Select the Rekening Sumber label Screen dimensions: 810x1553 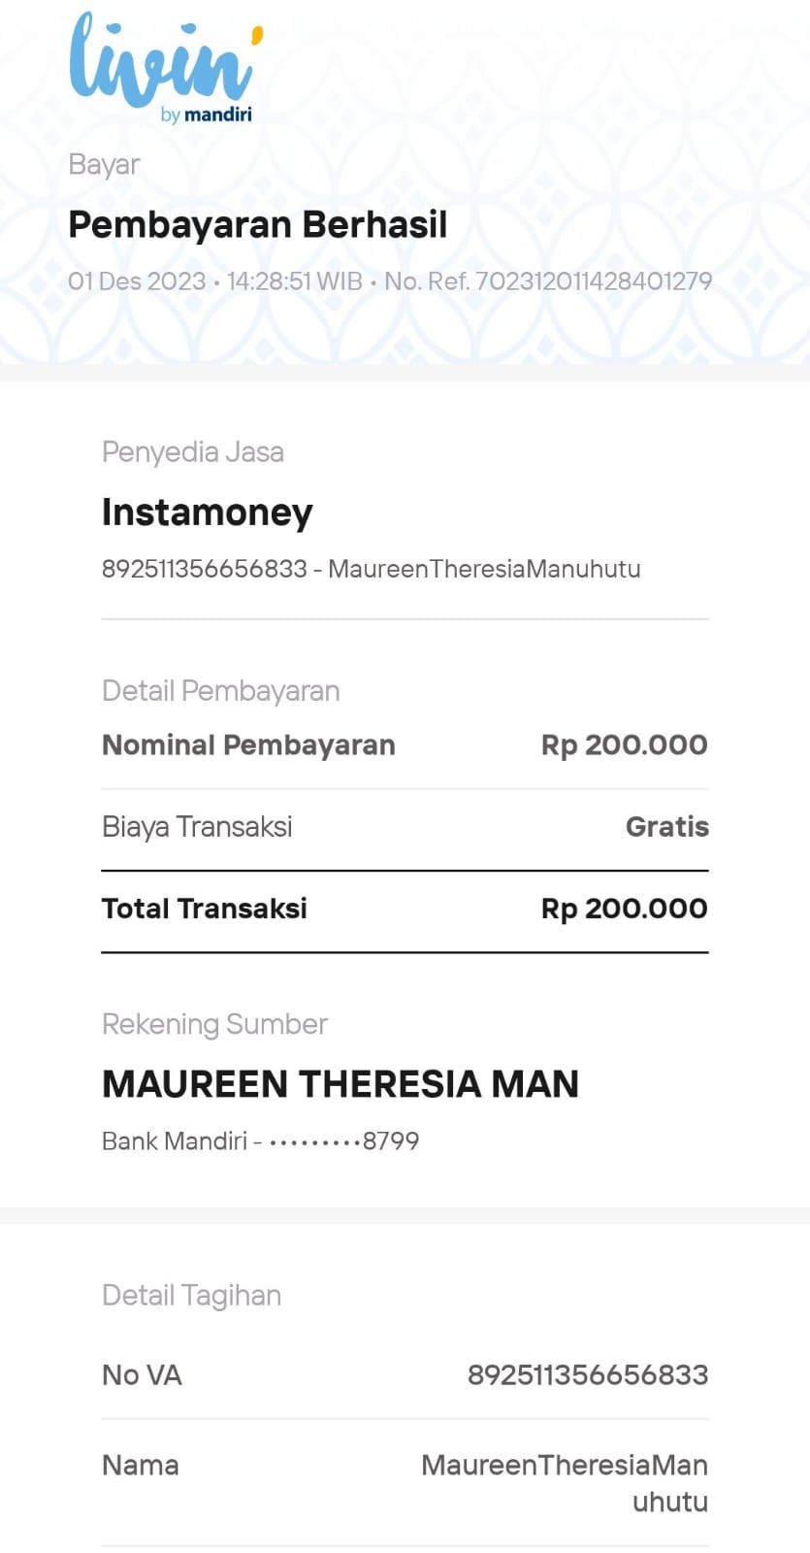click(214, 1025)
